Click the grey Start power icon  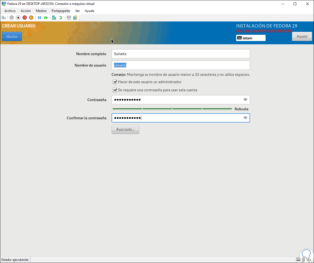(12, 18)
